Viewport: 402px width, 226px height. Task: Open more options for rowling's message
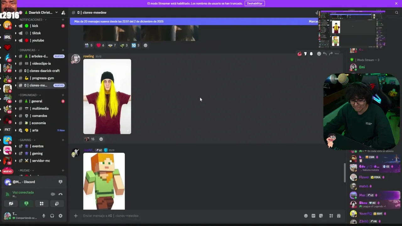coord(337,54)
